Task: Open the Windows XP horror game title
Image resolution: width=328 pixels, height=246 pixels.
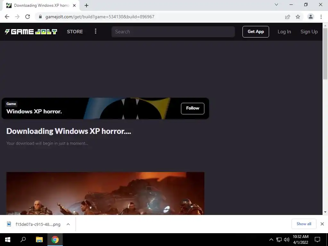Action: [34, 111]
